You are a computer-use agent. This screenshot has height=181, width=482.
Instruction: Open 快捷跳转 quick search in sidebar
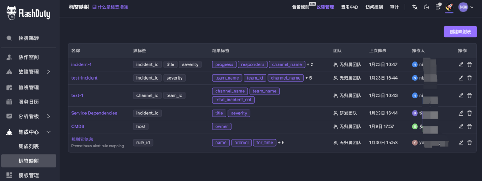tap(28, 38)
